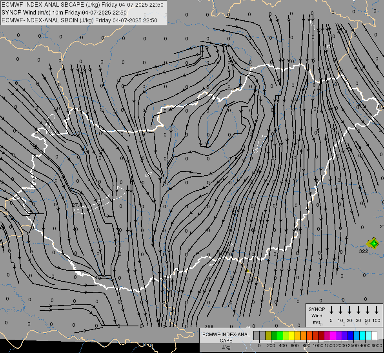Click the wind arrow for 30 m/s

(358, 310)
